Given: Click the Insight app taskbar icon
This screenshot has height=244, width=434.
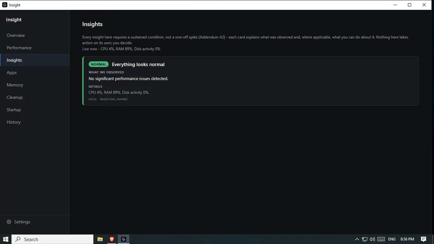Looking at the screenshot, I should [124, 239].
